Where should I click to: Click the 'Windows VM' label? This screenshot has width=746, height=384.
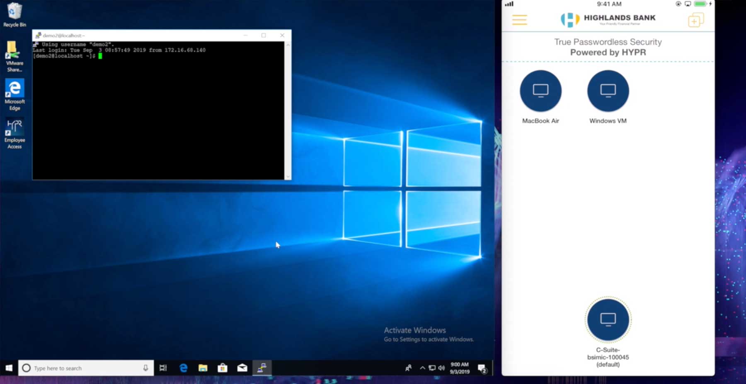pos(608,121)
